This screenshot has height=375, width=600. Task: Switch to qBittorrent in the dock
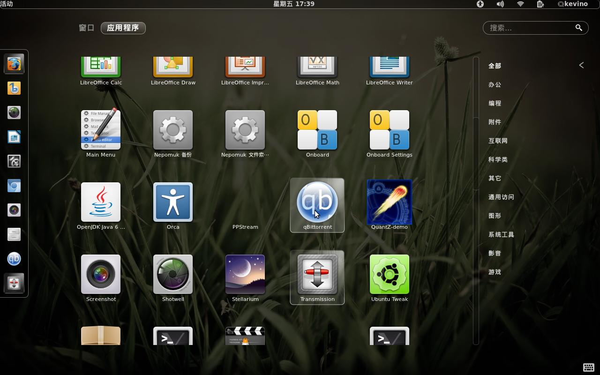coord(14,259)
